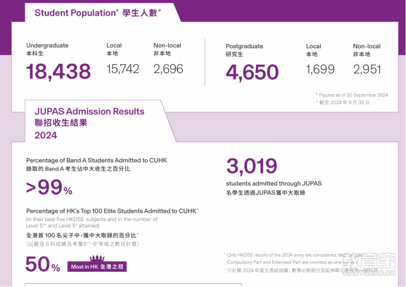Click the 'Postgraduate' label
Viewport: 406px width, 287px height.
point(244,46)
